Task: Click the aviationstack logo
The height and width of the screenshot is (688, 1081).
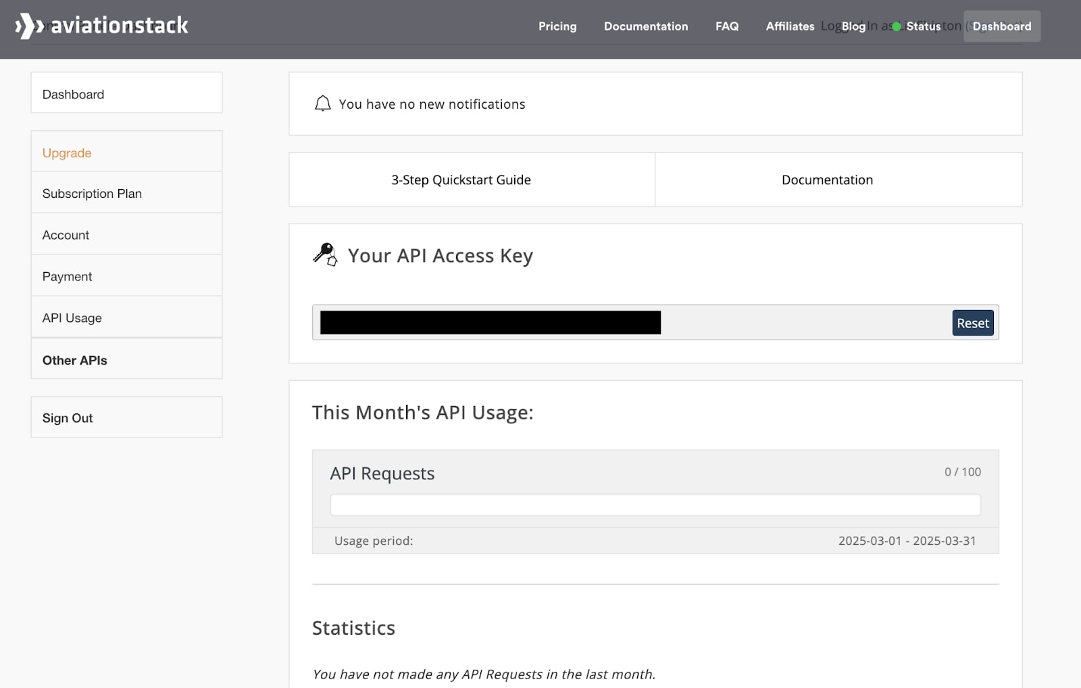Action: [101, 26]
